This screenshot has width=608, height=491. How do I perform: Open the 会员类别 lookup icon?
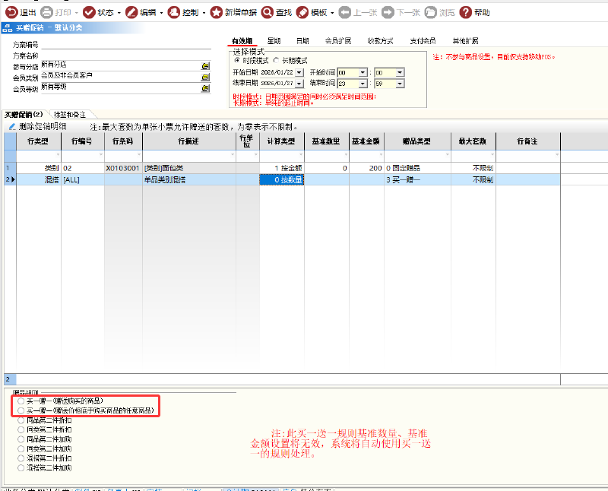click(x=205, y=78)
